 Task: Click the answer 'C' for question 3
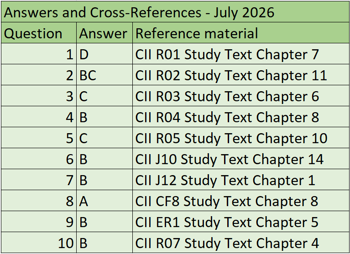coord(104,96)
